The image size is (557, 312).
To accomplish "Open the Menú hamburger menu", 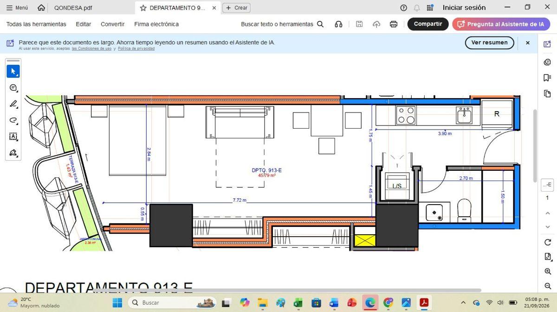I will 17,8.
